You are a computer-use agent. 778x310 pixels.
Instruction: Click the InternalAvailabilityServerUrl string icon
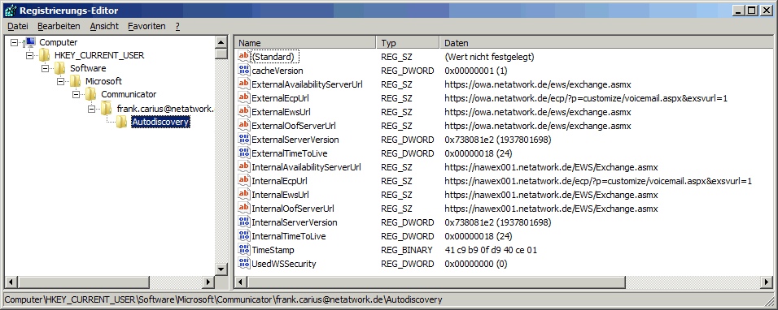244,167
